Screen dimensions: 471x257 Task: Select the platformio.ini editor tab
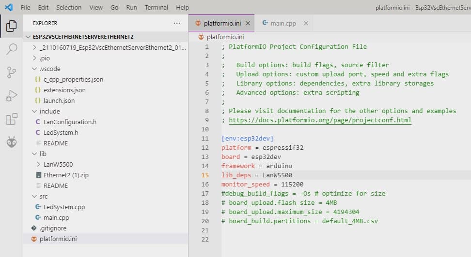[x=221, y=23]
